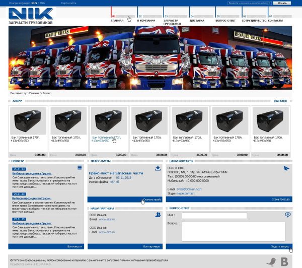Focus the top search input field
Screen dimensions: 302x268
250,3
